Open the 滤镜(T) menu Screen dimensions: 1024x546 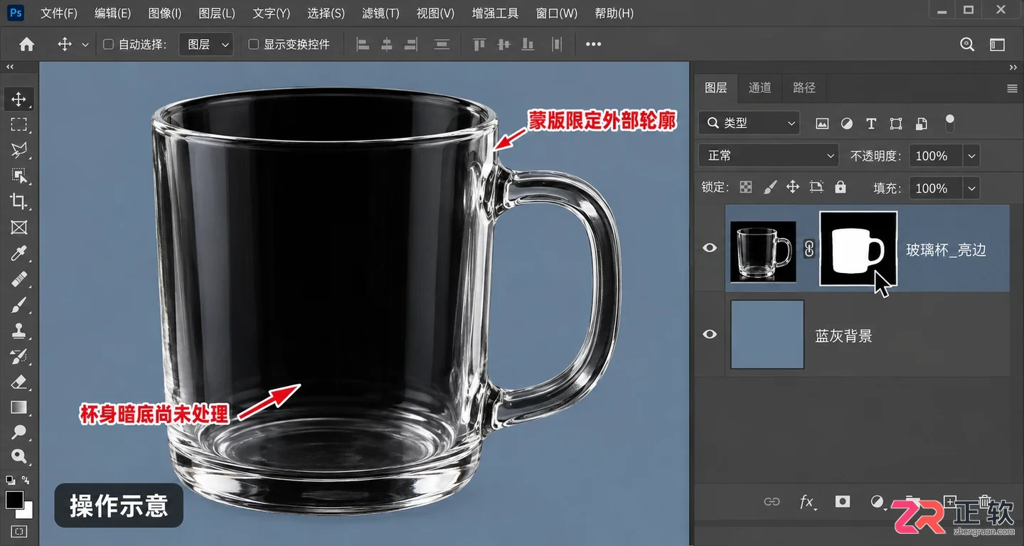tap(380, 14)
